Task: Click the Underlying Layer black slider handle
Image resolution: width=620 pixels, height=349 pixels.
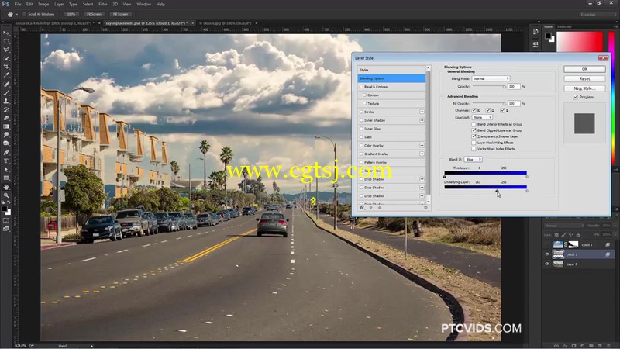Action: 497,191
